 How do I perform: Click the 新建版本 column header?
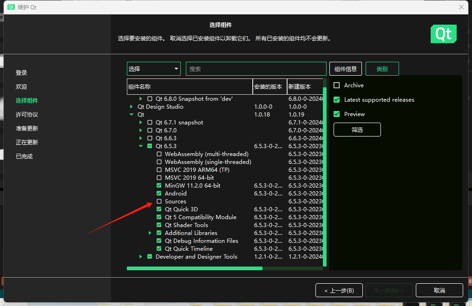(x=305, y=87)
